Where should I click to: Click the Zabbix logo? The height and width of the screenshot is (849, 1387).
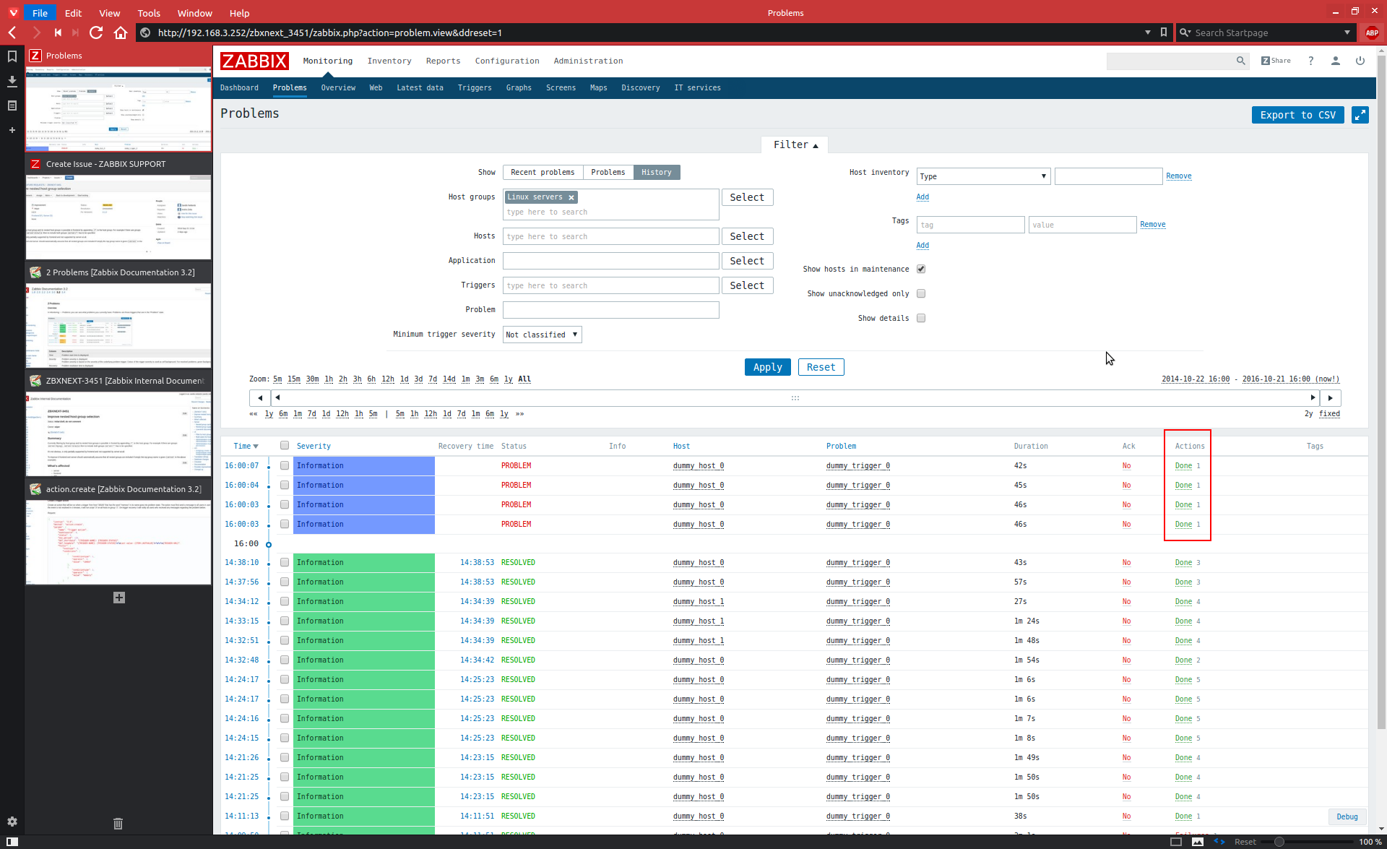[x=254, y=61]
